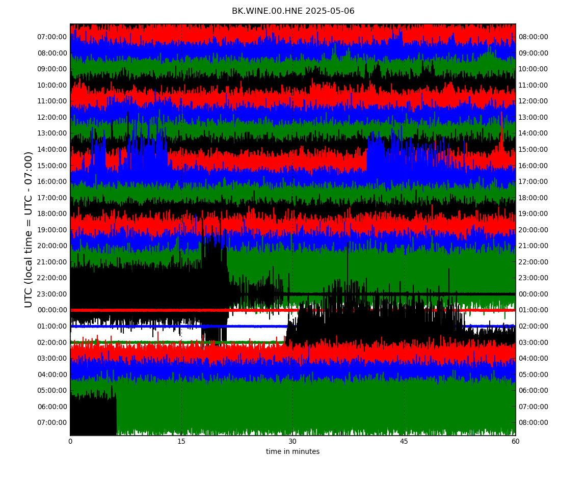Click the right axis label 10:00:00
Screen dimensions: 586x484
pyautogui.click(x=534, y=69)
